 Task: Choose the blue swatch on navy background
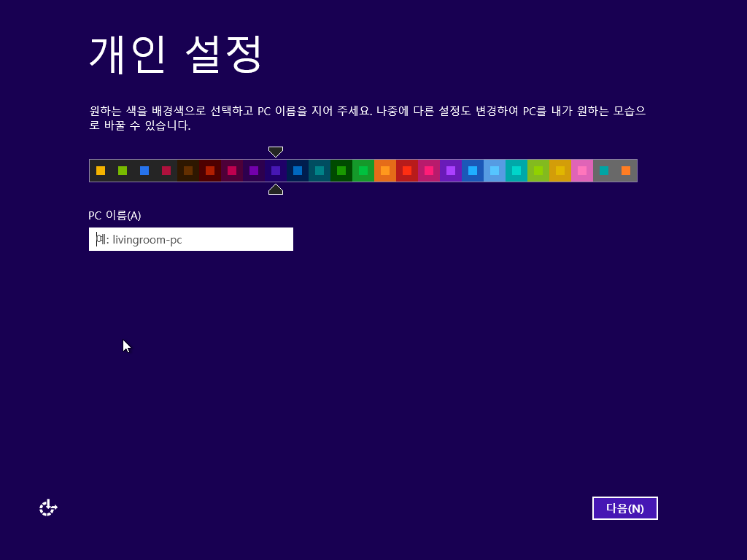coord(298,171)
